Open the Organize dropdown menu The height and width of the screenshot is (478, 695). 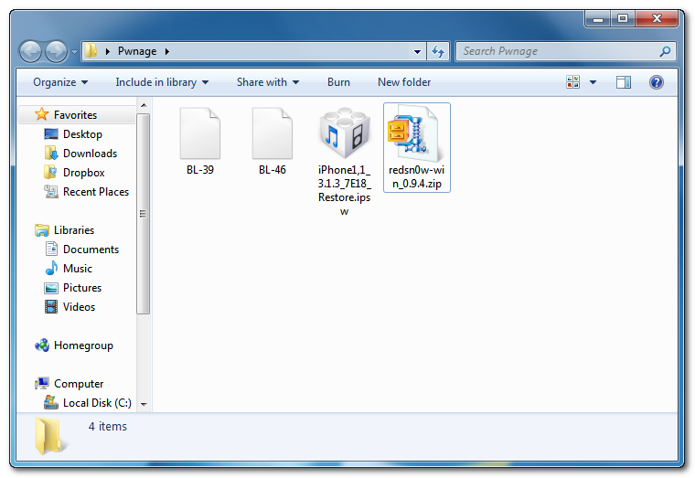[x=60, y=82]
